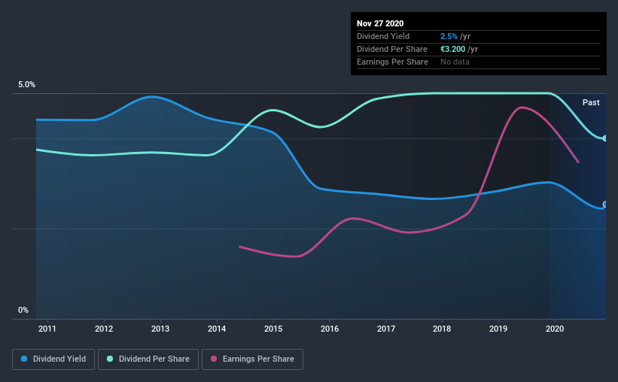Image resolution: width=618 pixels, height=382 pixels.
Task: Select the 2012 x-axis label
Action: click(104, 329)
